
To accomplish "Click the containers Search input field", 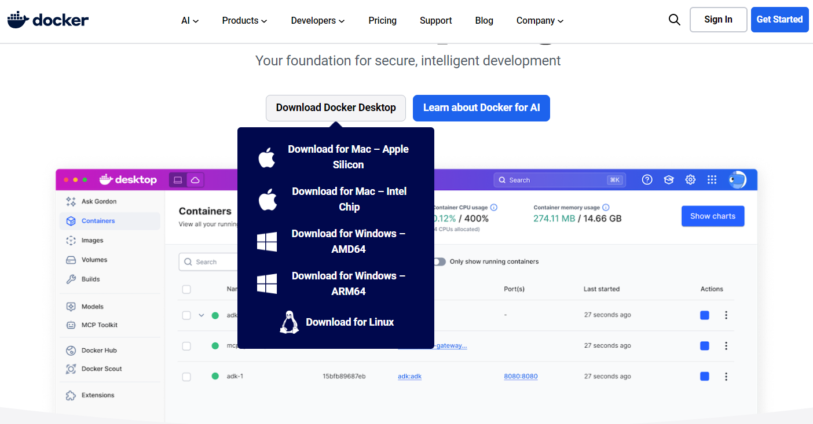I will click(x=208, y=262).
